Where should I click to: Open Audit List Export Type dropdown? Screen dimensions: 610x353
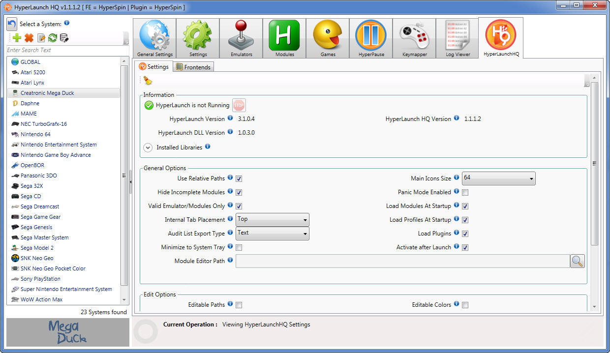coord(273,234)
